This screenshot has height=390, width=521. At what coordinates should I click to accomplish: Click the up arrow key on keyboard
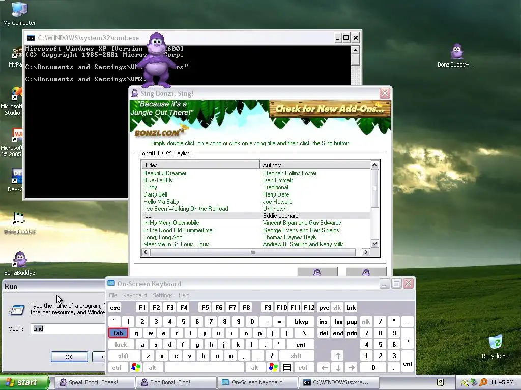(338, 355)
